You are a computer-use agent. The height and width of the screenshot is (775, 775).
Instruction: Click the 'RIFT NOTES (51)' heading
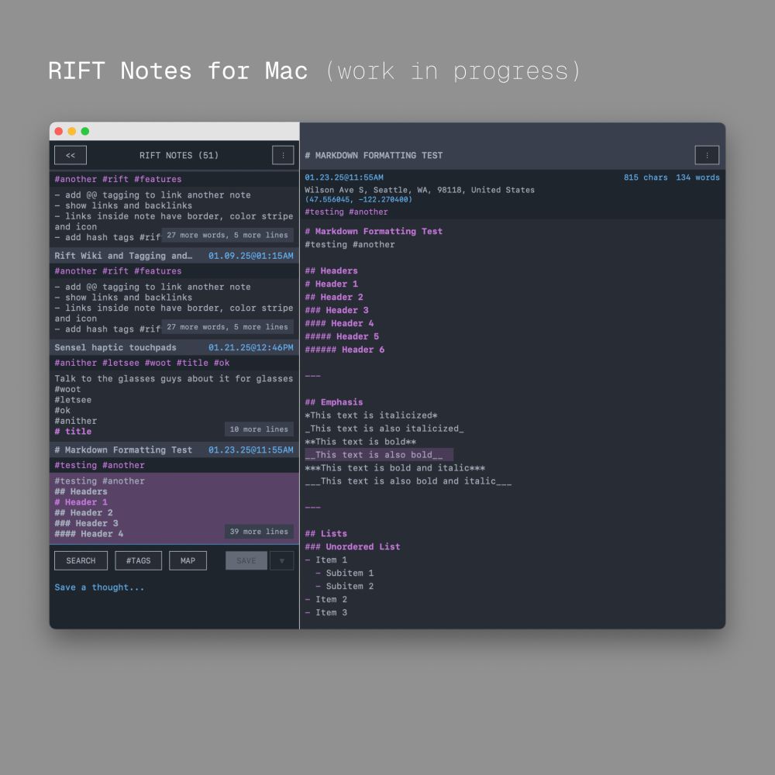pos(179,155)
